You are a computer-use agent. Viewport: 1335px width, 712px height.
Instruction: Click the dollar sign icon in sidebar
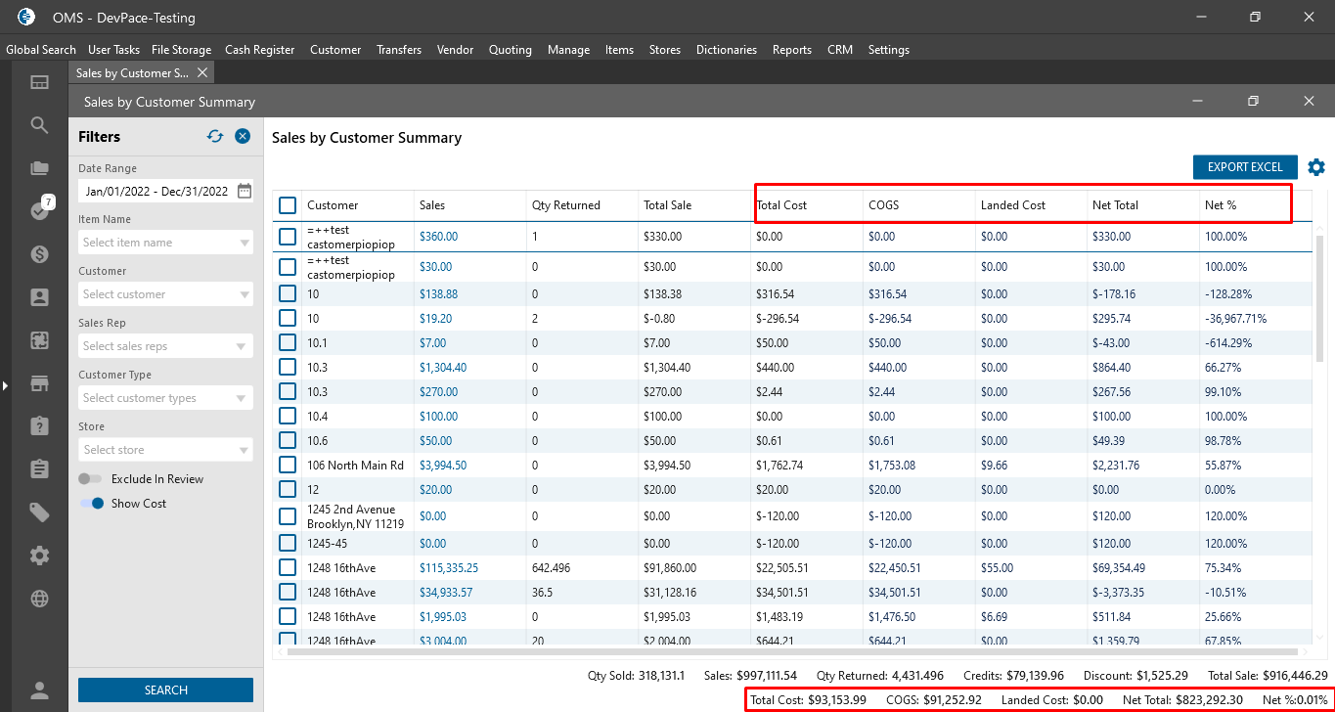tap(39, 254)
